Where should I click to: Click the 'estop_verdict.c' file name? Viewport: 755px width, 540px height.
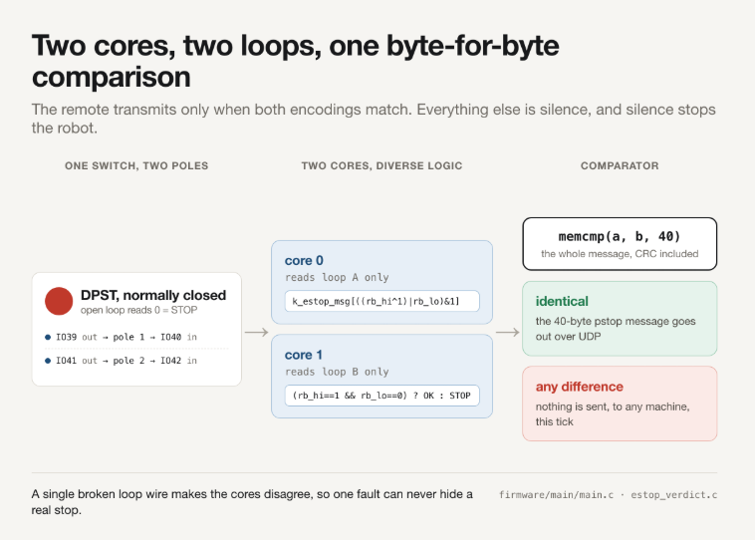coord(673,495)
